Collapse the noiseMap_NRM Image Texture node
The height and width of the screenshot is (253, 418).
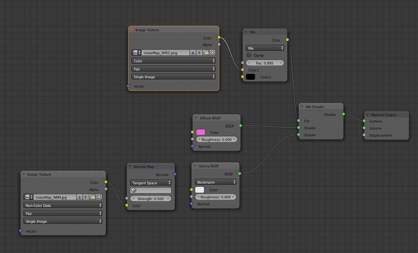coord(23,174)
